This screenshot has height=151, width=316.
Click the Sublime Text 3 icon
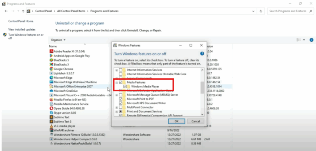[51, 122]
